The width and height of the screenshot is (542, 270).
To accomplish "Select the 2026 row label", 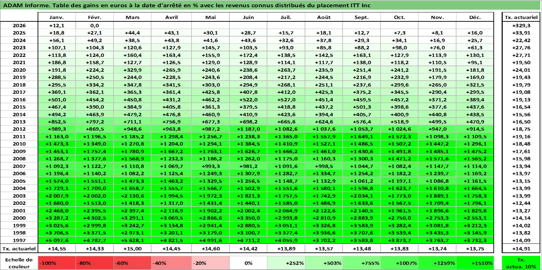I will pos(19,26).
